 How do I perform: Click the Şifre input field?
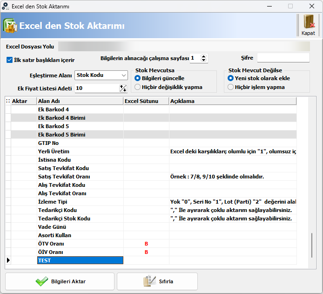[283, 58]
